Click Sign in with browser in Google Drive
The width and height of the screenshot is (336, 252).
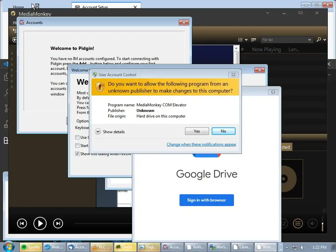207,200
